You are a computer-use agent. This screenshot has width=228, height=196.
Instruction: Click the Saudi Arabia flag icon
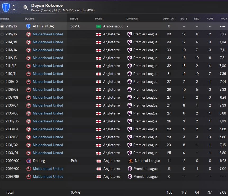[x=99, y=26]
